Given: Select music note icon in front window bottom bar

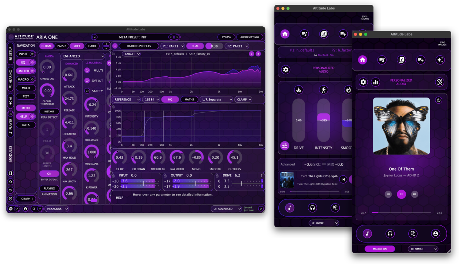Looking at the screenshot, I should pos(367,234).
